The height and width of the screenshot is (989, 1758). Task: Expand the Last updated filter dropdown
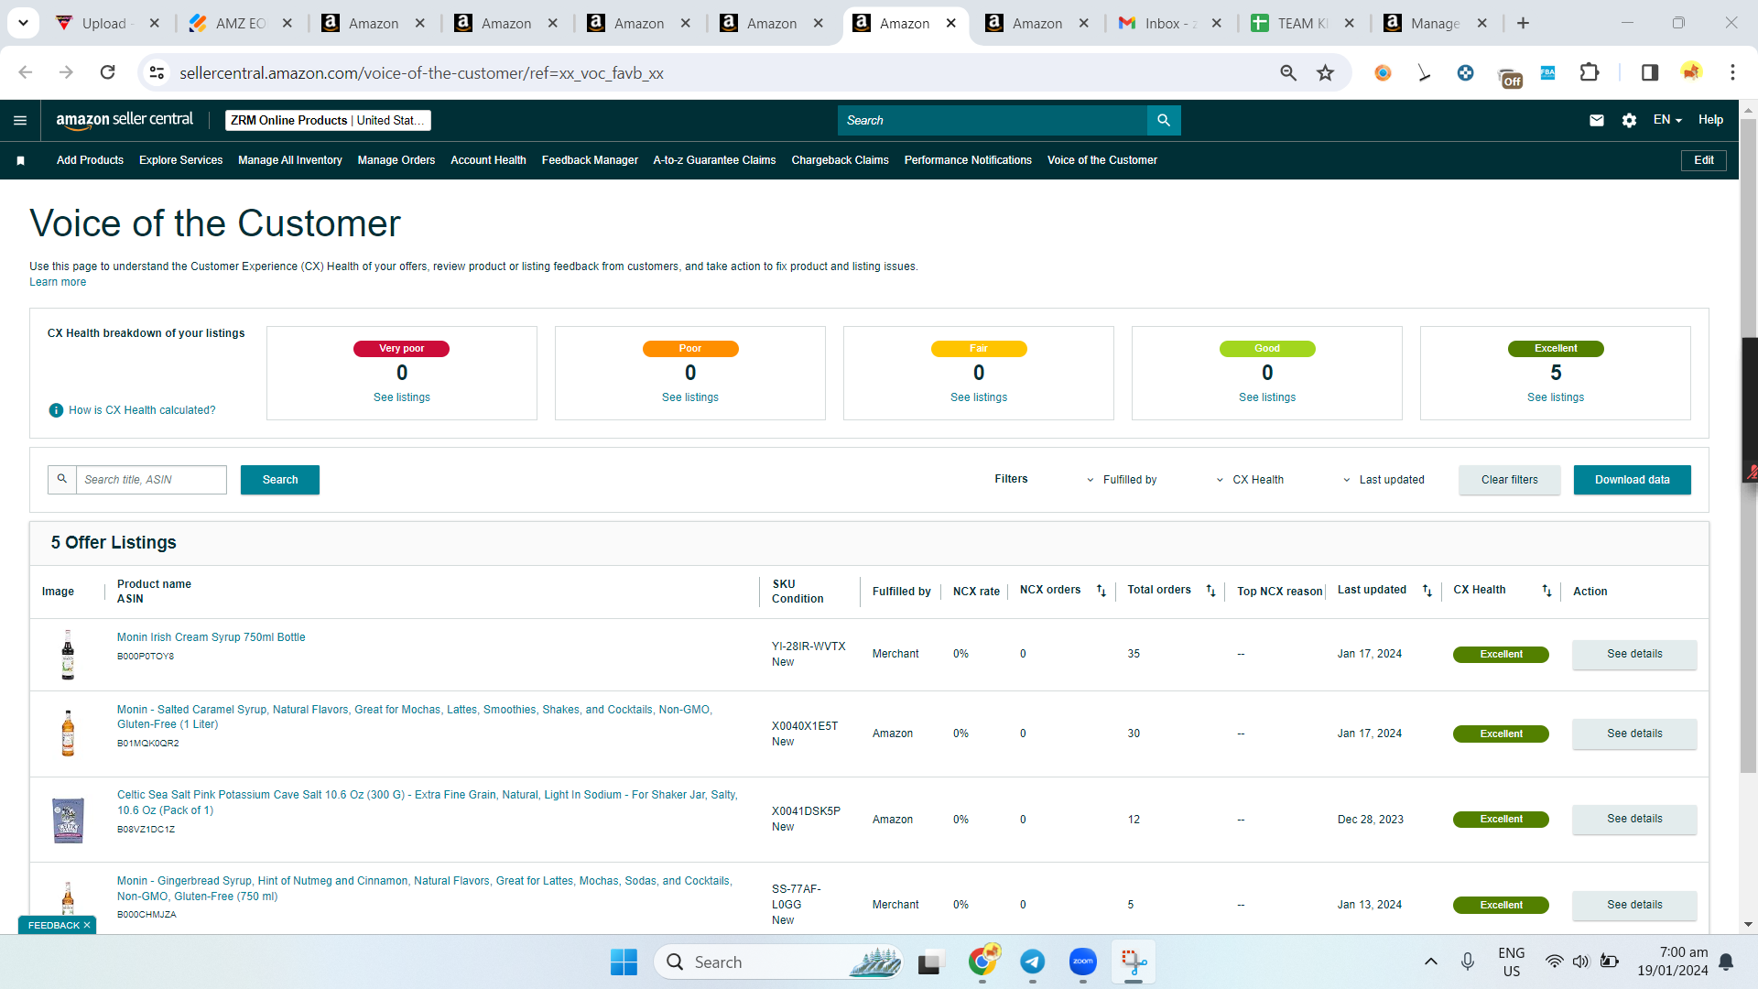click(x=1384, y=480)
